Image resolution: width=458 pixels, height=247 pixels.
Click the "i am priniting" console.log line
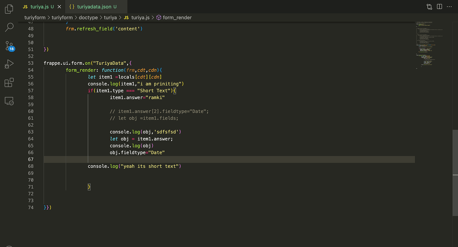[136, 84]
